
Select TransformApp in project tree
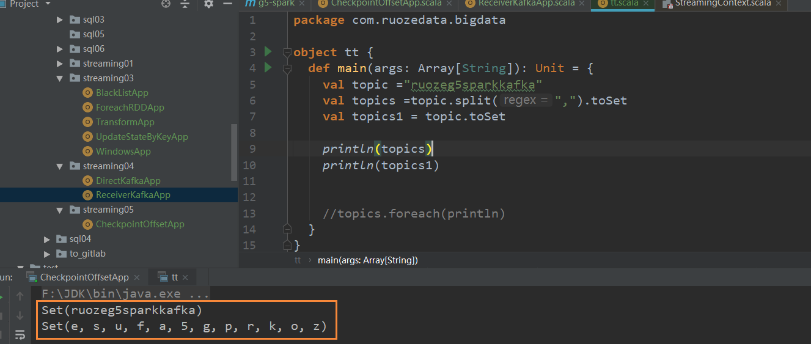[125, 122]
